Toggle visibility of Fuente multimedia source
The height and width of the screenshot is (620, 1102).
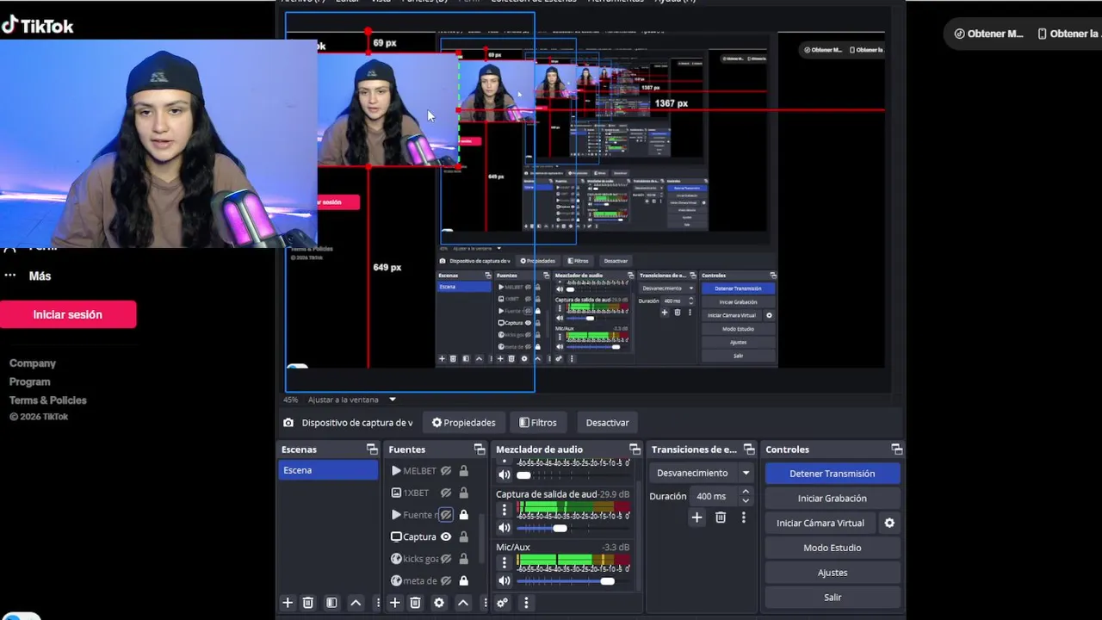(446, 515)
